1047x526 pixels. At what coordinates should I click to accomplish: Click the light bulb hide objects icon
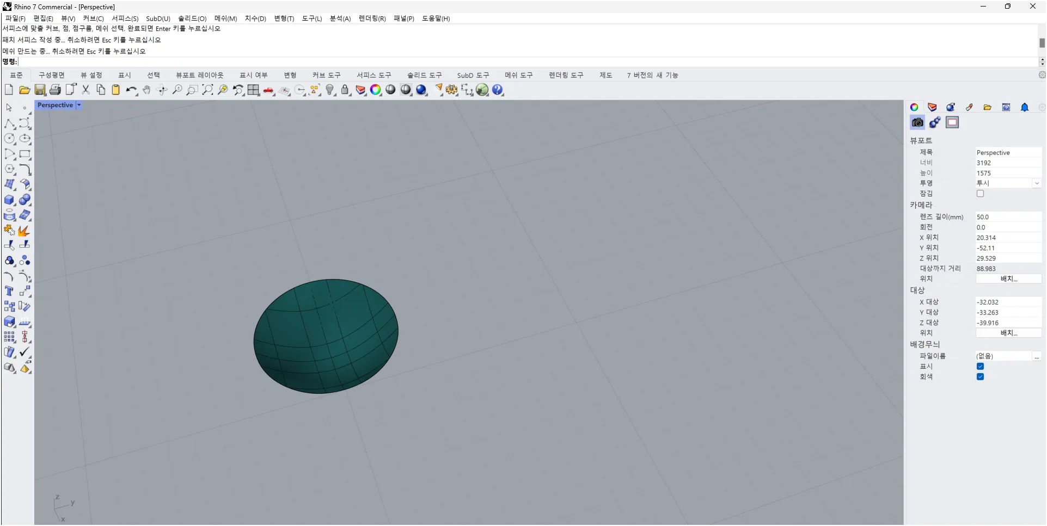pyautogui.click(x=330, y=90)
